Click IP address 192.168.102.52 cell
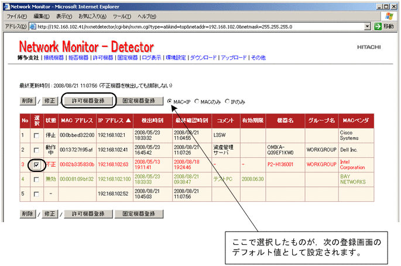Image resolution: width=401 pixels, height=266 pixels. (x=114, y=194)
